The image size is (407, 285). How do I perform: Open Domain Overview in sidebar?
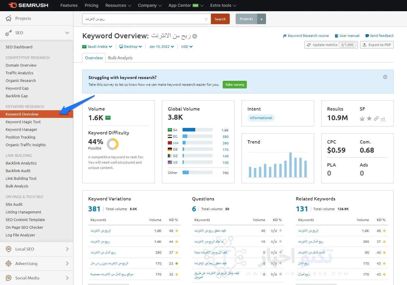pyautogui.click(x=21, y=65)
